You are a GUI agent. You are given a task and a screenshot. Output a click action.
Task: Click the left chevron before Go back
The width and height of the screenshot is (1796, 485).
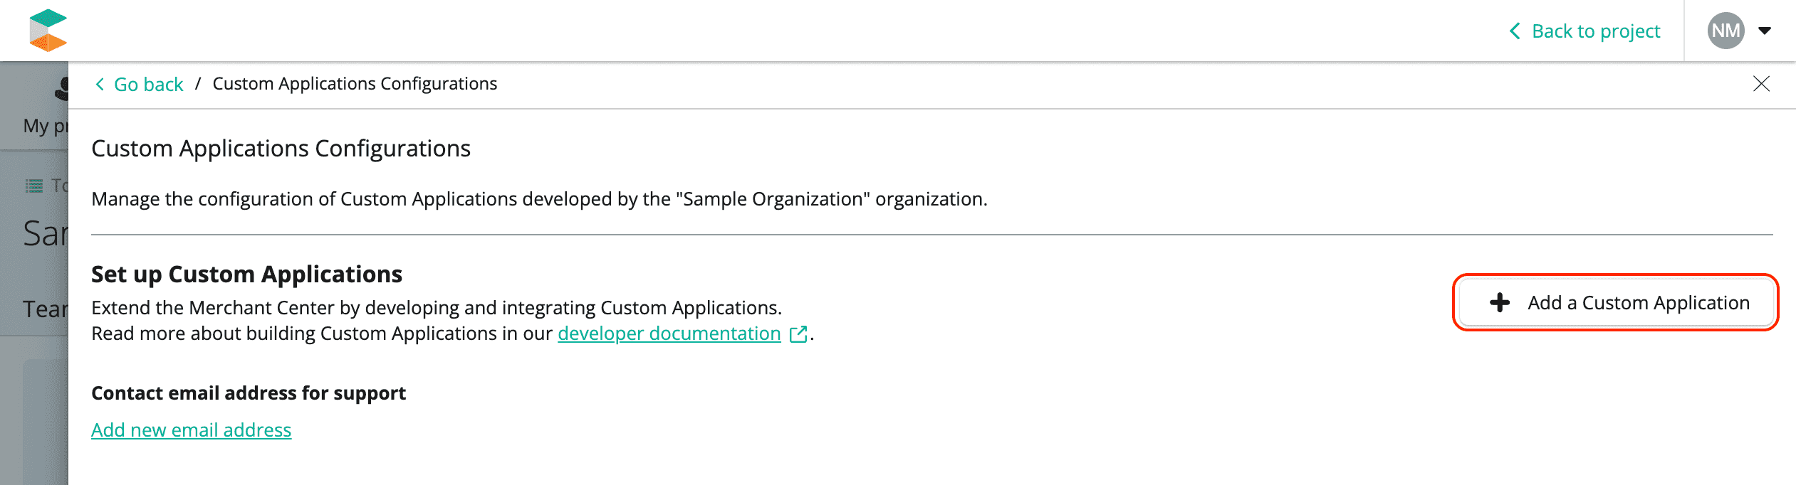[100, 85]
